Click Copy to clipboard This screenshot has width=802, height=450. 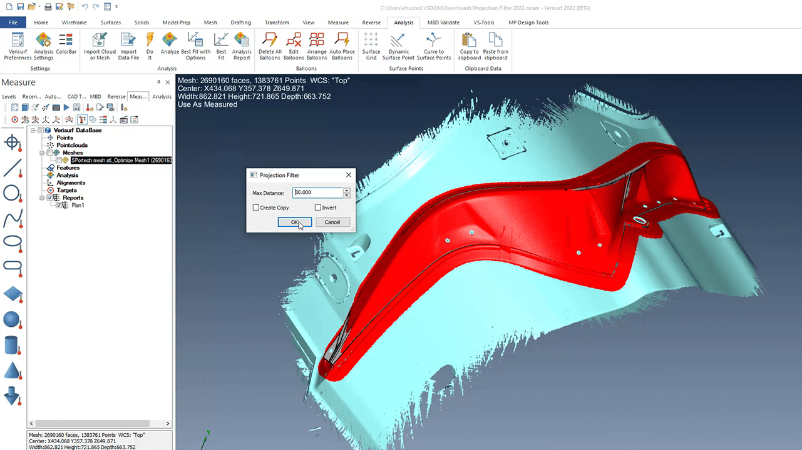tap(470, 46)
